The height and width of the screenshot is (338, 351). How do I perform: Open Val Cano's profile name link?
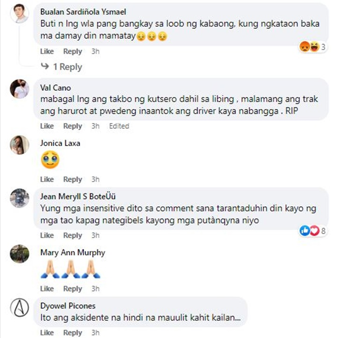[56, 88]
